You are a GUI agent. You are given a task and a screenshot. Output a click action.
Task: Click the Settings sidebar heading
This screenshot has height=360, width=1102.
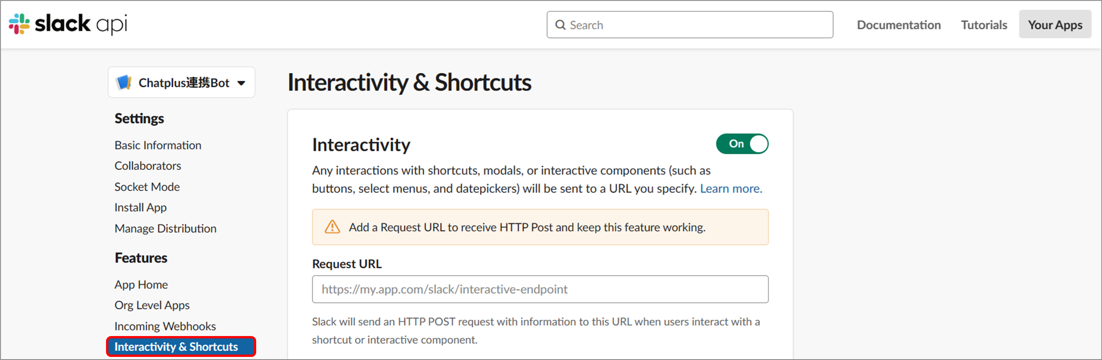click(x=139, y=118)
